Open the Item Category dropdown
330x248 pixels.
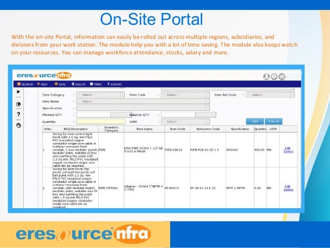pyautogui.click(x=100, y=95)
